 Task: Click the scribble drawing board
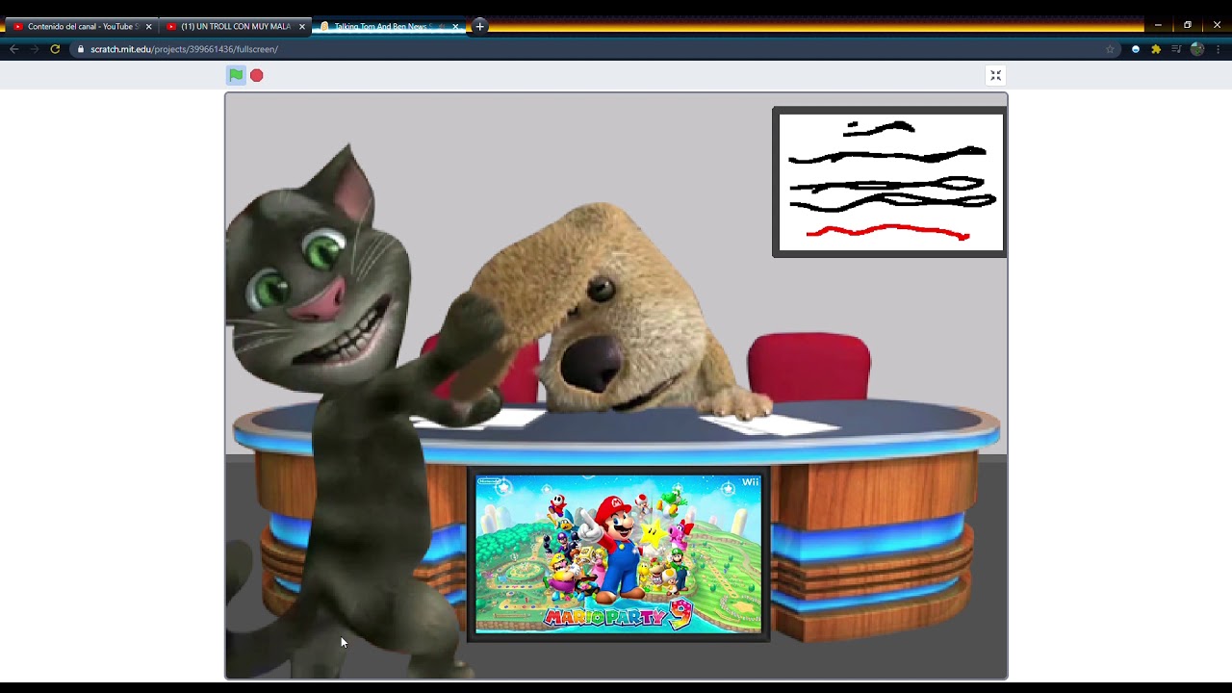[889, 182]
